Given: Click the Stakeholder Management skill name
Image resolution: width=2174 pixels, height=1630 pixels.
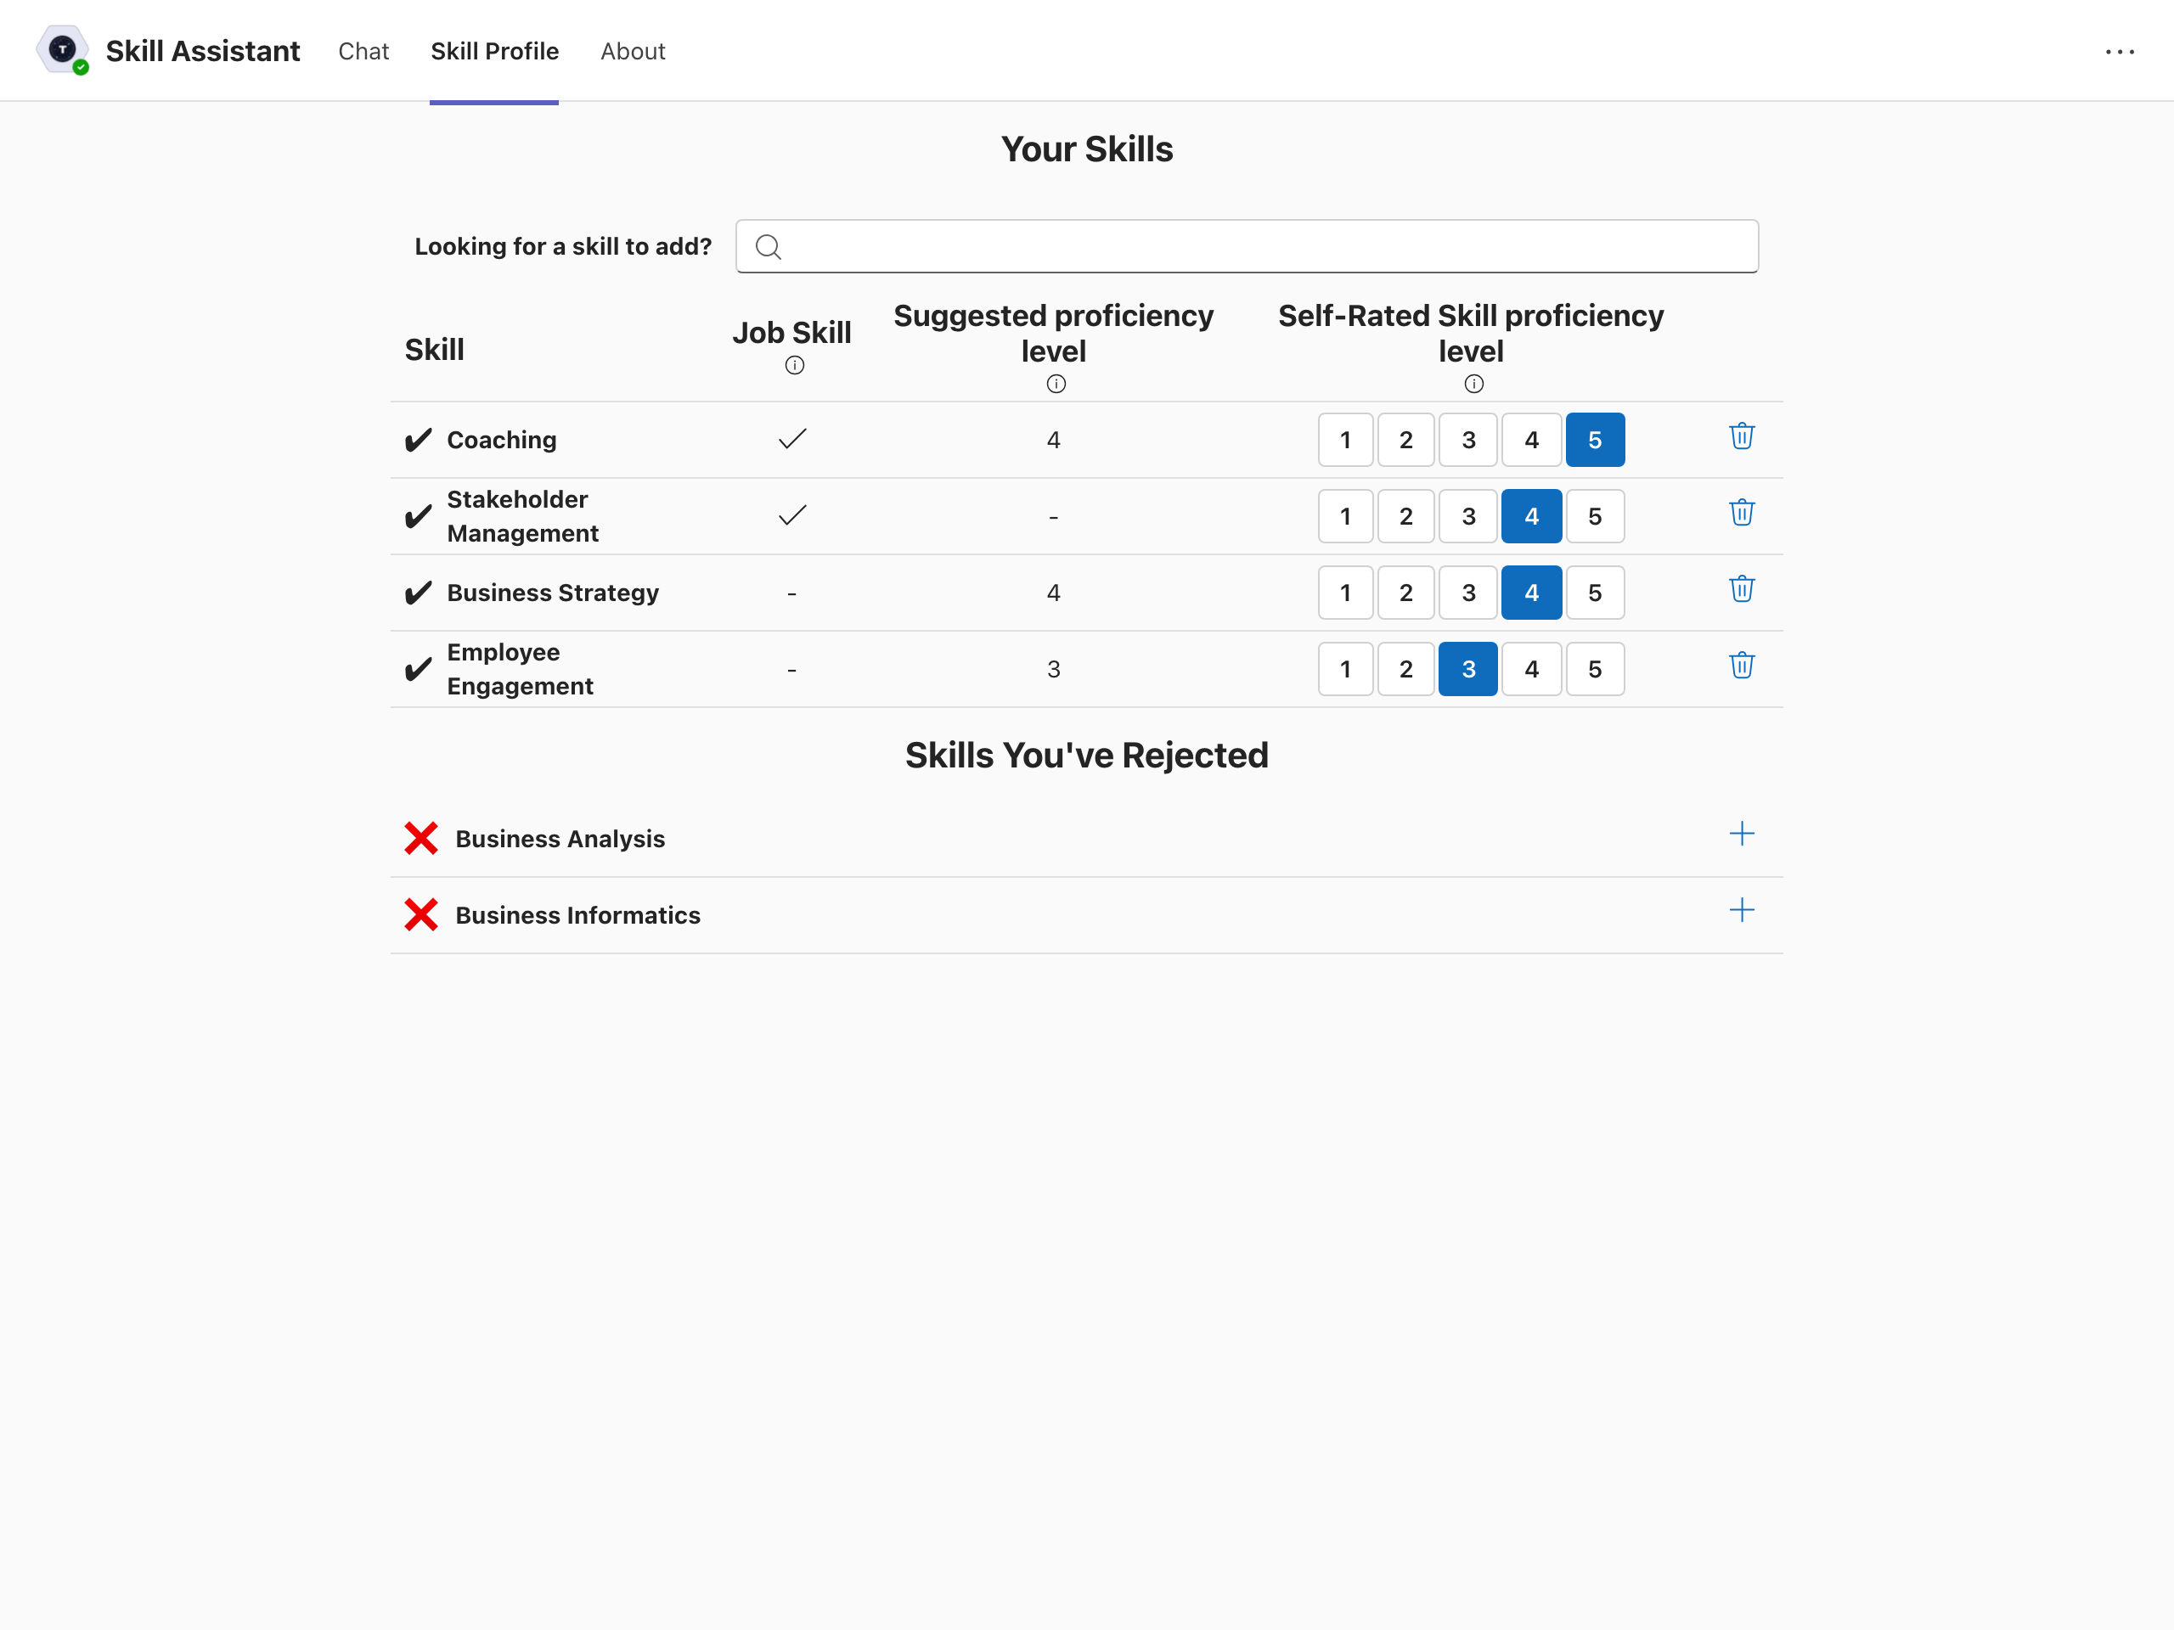Looking at the screenshot, I should pos(522,516).
